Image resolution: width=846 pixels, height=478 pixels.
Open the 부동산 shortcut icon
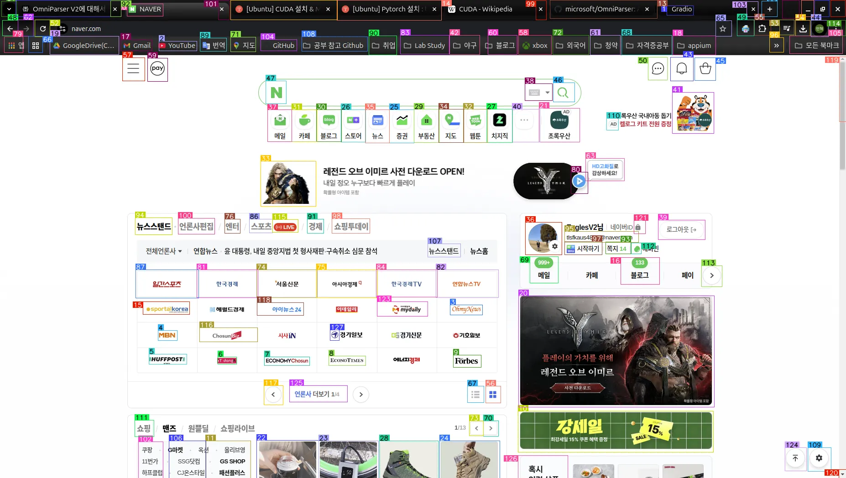coord(426,125)
